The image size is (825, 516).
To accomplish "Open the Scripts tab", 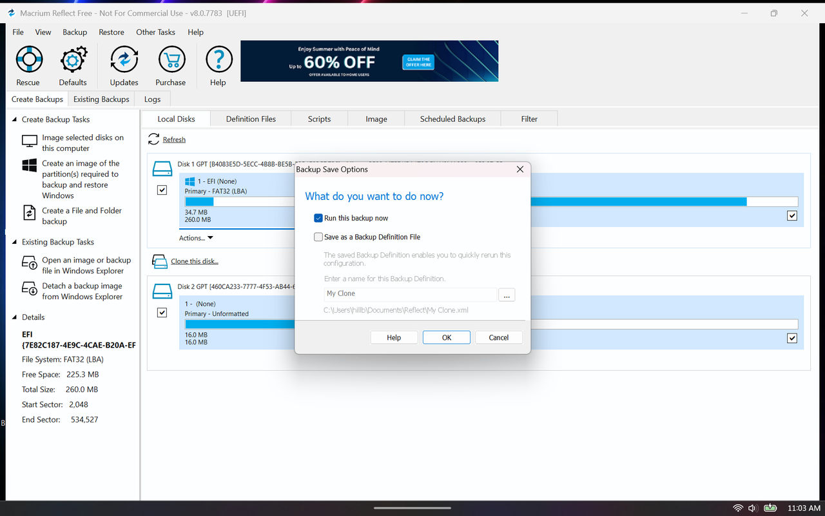I will 319,119.
